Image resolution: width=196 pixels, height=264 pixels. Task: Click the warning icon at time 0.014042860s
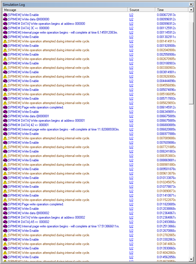[5, 252]
